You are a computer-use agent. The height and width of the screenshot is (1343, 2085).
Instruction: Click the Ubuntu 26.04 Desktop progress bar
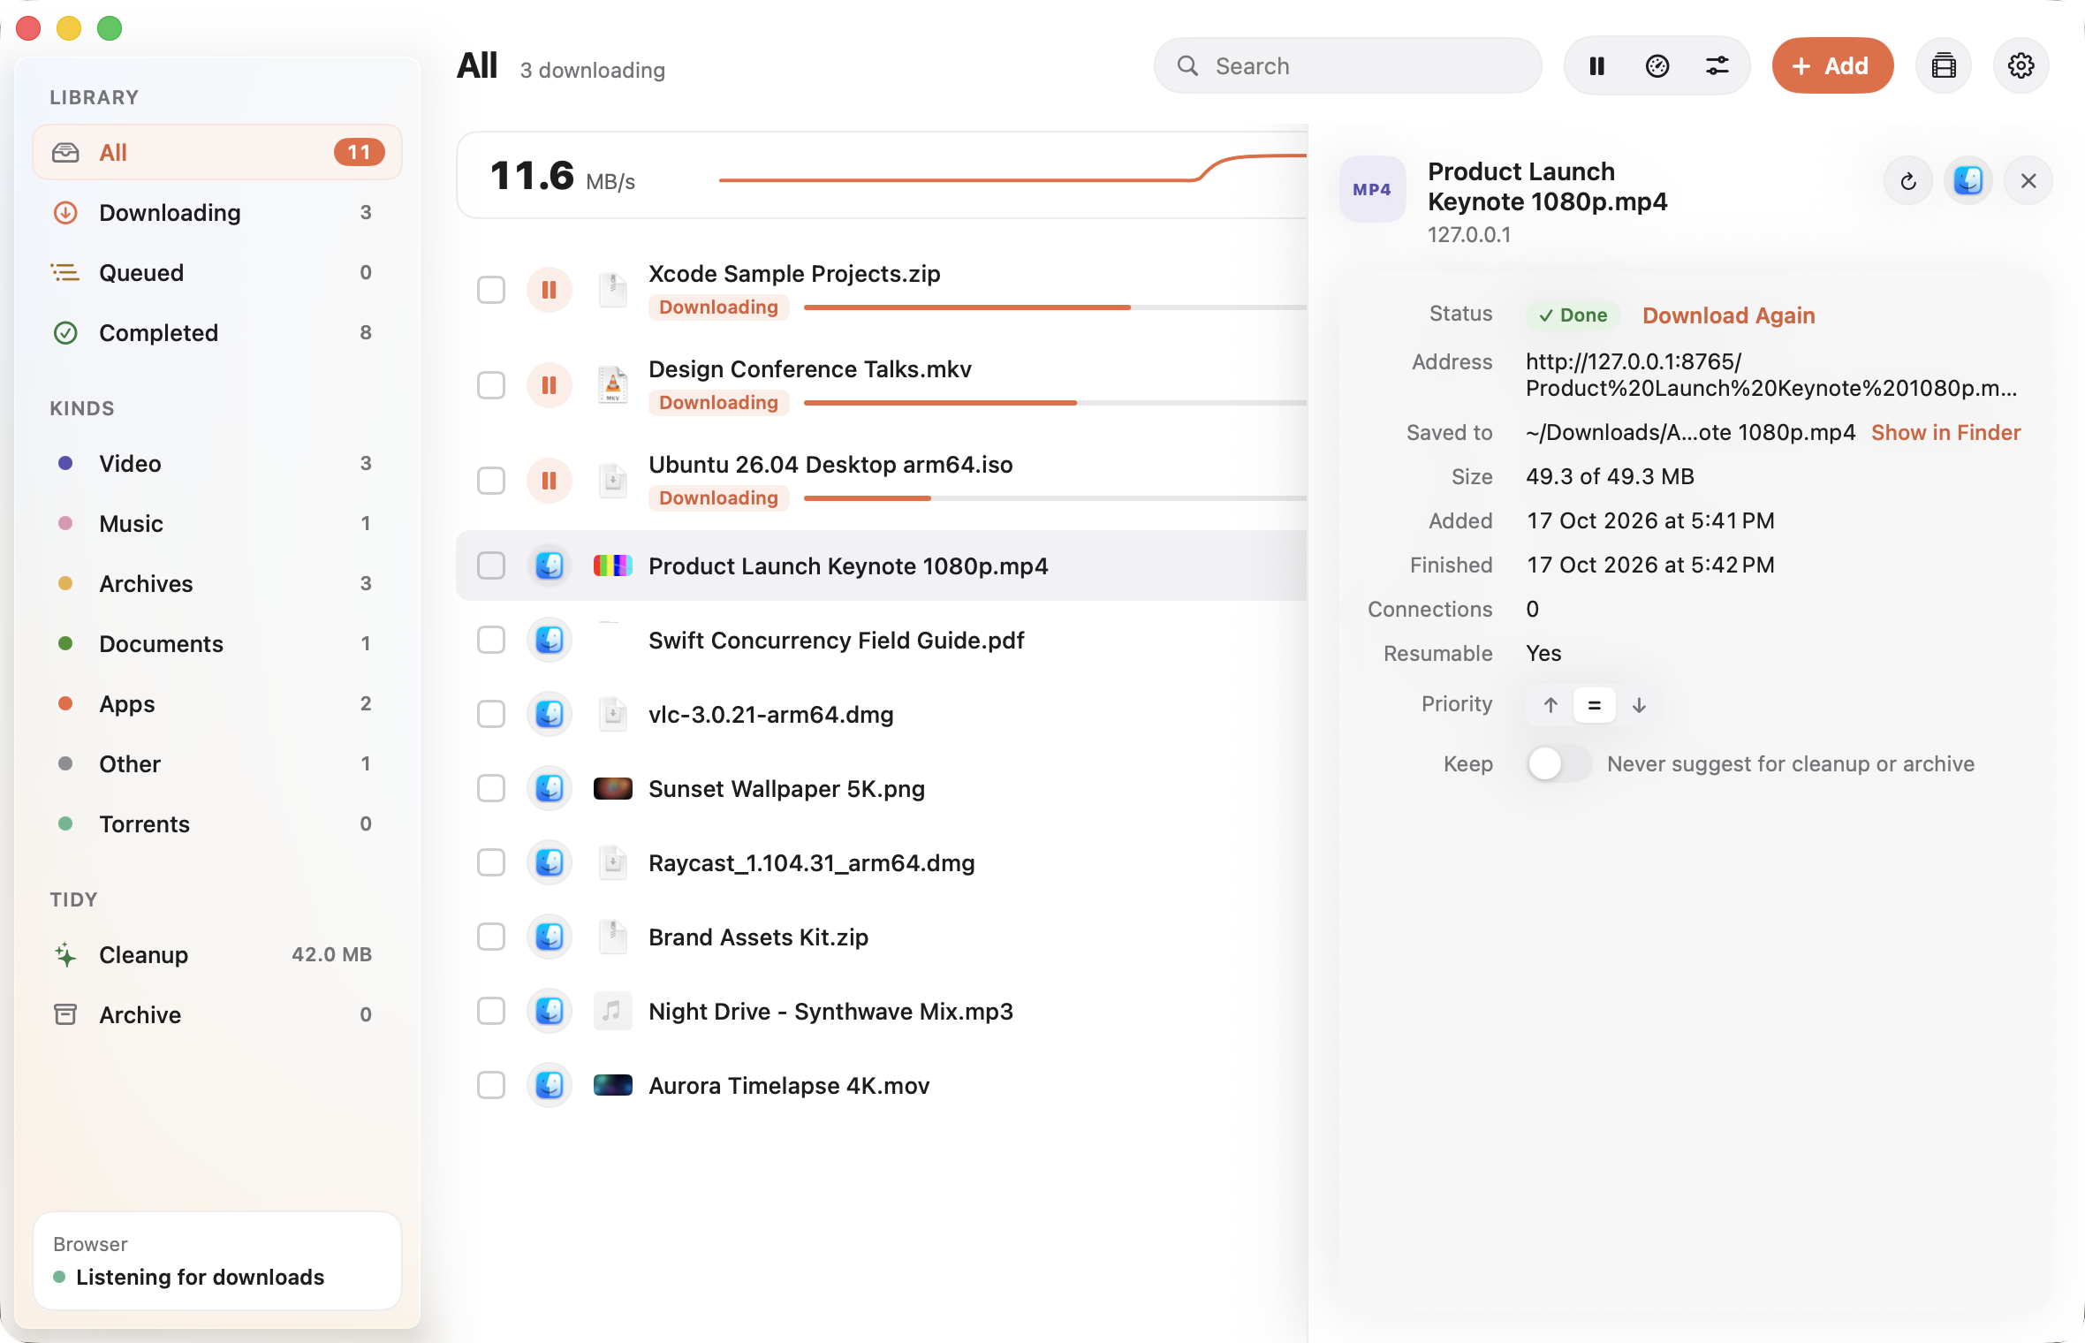click(1055, 498)
